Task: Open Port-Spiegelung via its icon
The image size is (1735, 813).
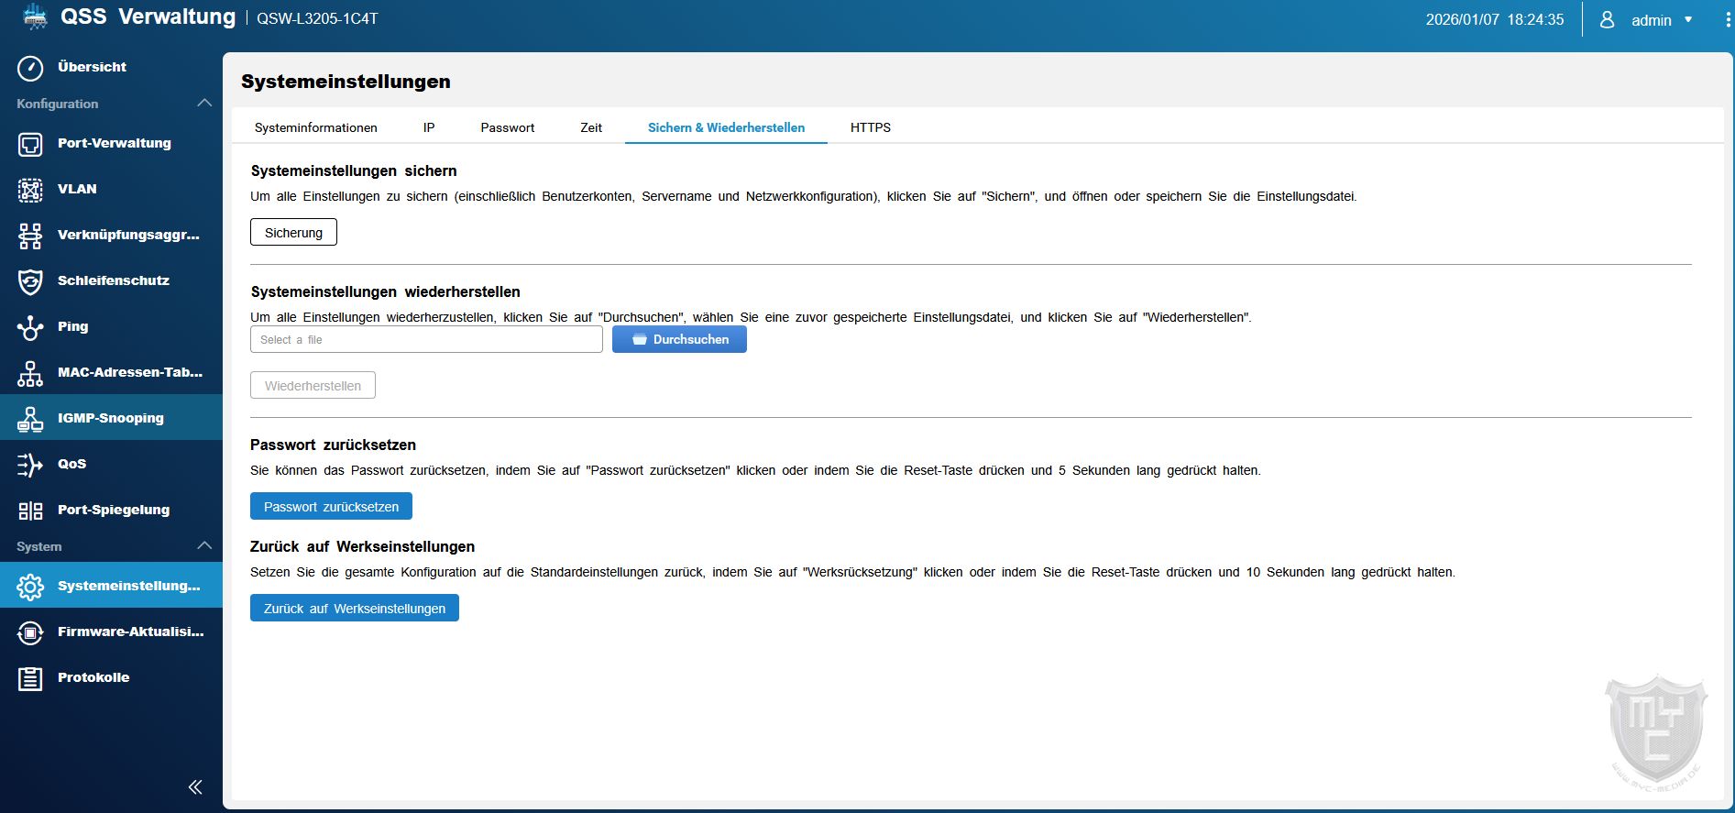Action: point(30,511)
